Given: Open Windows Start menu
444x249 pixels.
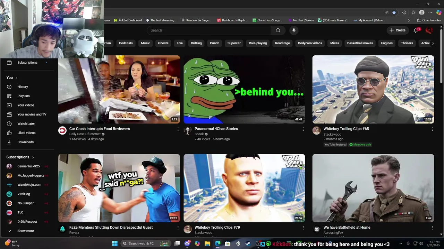Looking at the screenshot, I should point(115,243).
